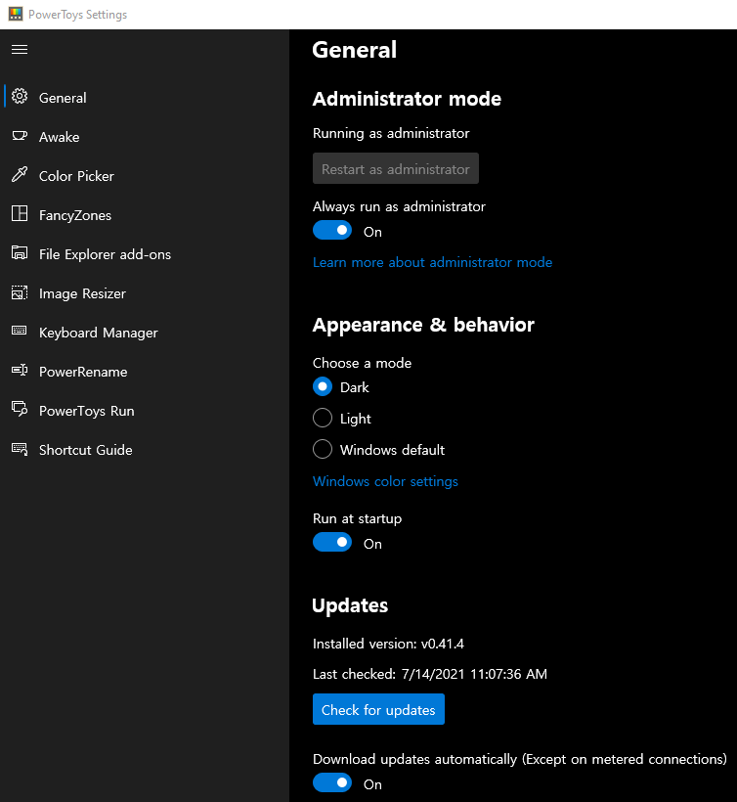Click the PowerRename icon
The width and height of the screenshot is (737, 802).
[20, 370]
